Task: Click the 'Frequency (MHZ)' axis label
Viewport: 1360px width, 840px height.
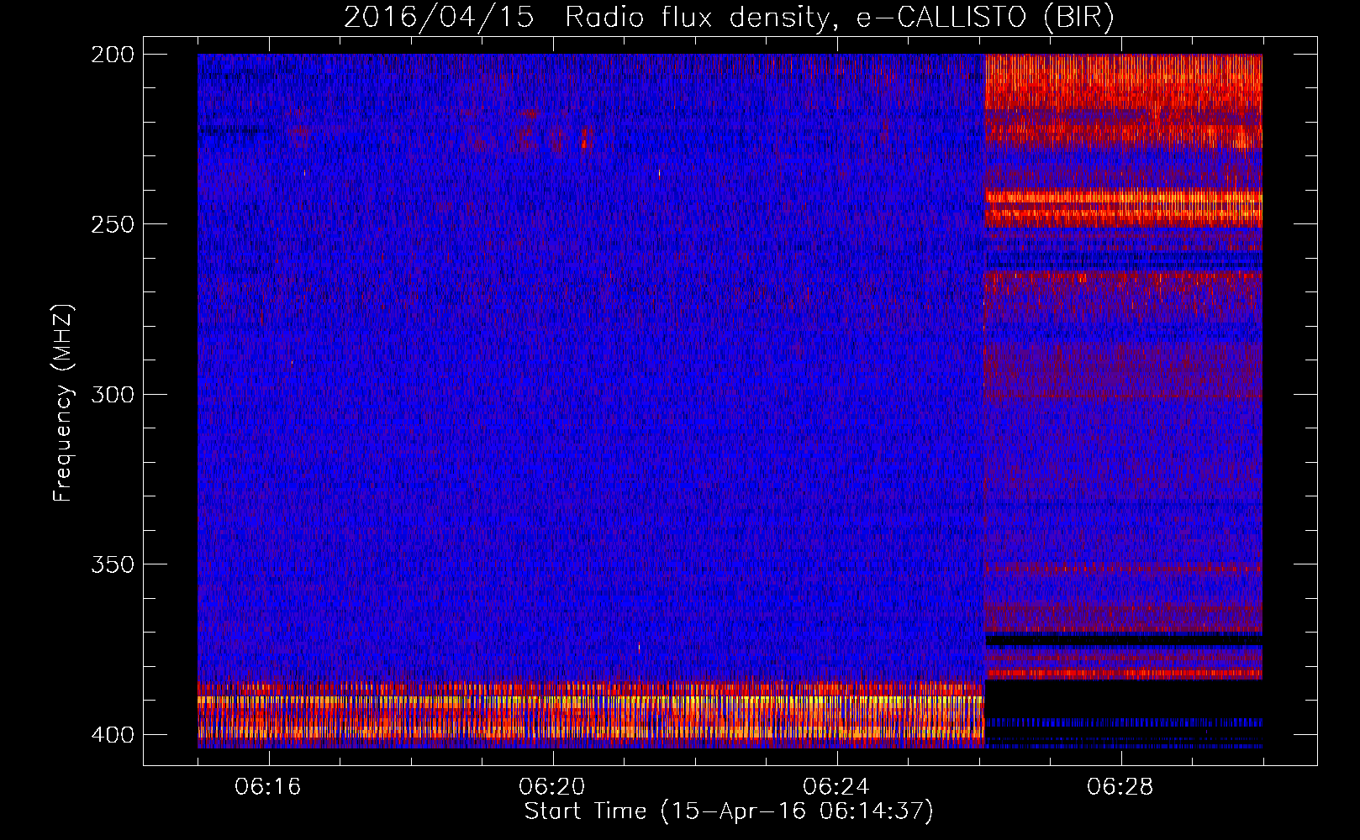Action: click(x=63, y=402)
